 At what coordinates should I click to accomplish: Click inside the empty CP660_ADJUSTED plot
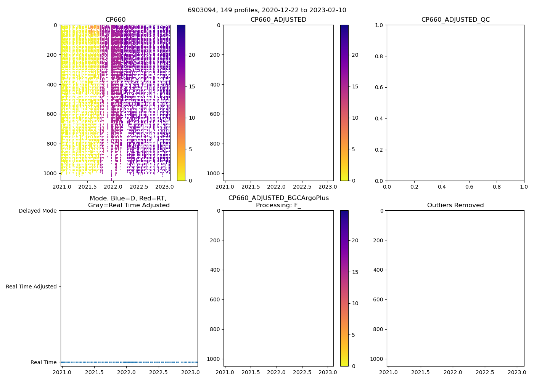click(278, 103)
